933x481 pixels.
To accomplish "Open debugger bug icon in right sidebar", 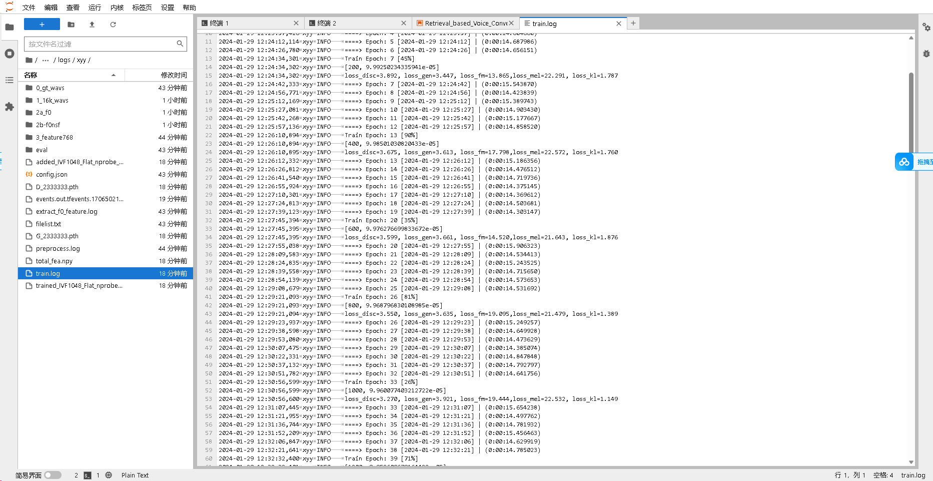I will (x=926, y=54).
